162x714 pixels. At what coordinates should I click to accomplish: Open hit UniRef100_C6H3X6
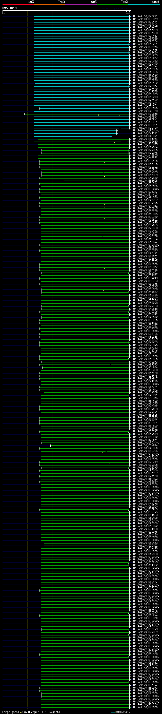click(145, 398)
